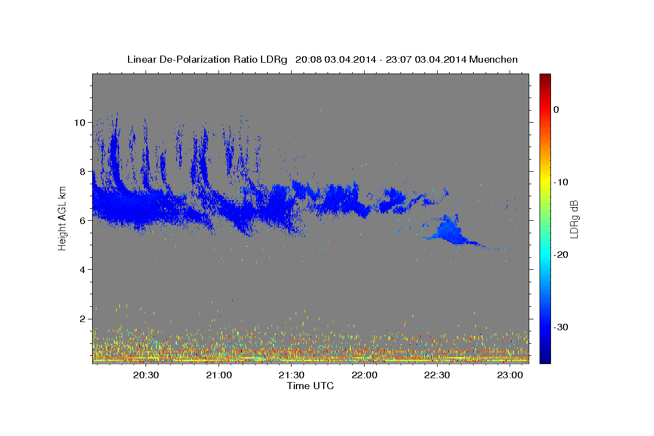This screenshot has width=654, height=436.
Task: Click the 21:30 time tick label
Action: click(292, 375)
